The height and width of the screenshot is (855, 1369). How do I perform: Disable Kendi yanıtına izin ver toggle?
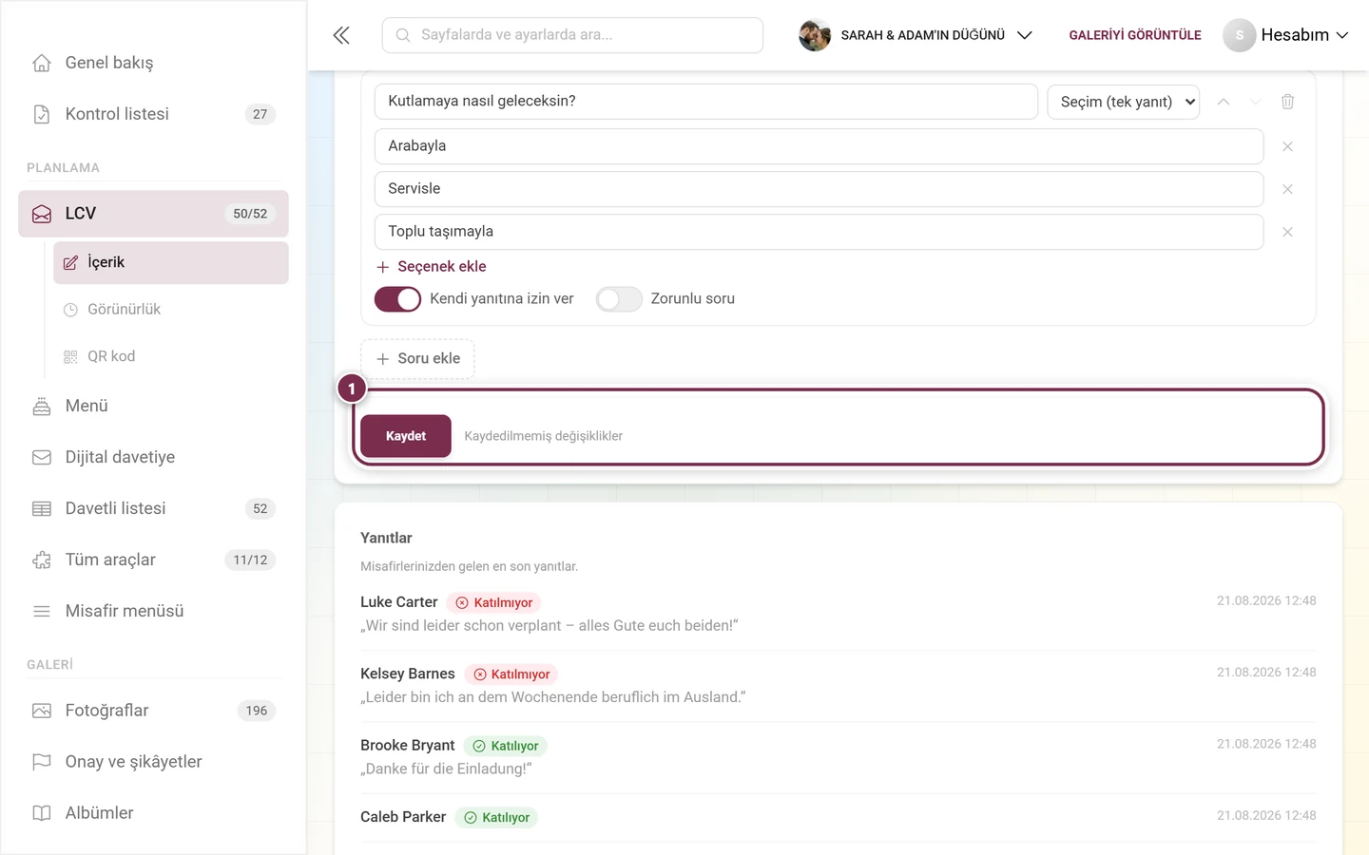click(x=397, y=299)
